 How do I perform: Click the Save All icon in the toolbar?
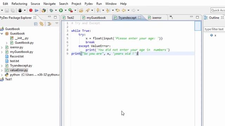click(x=13, y=10)
